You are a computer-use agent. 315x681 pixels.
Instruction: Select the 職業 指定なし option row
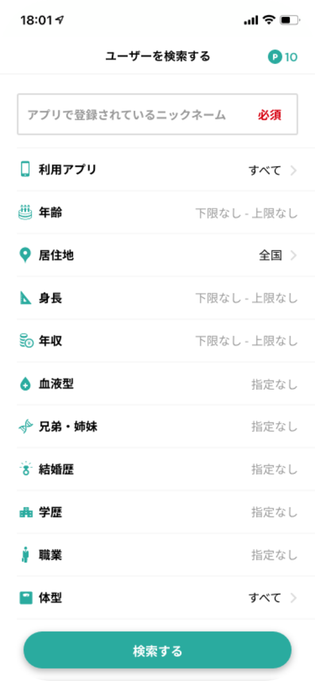[x=157, y=555]
